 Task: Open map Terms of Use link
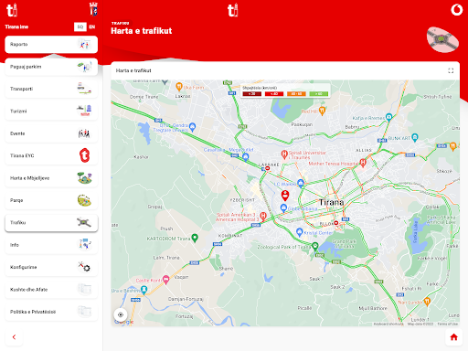click(x=448, y=324)
